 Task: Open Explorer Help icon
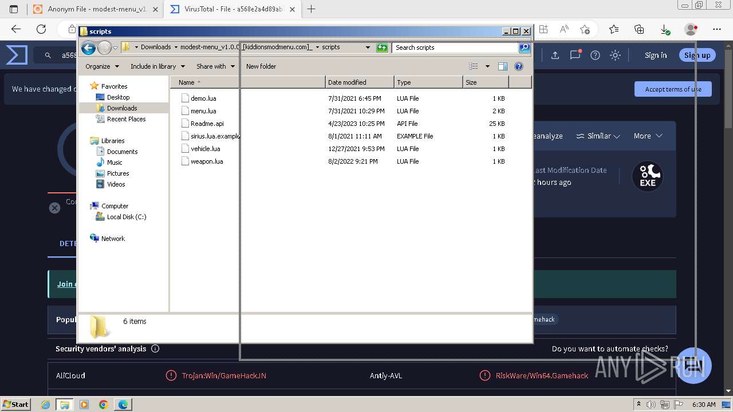coord(519,66)
